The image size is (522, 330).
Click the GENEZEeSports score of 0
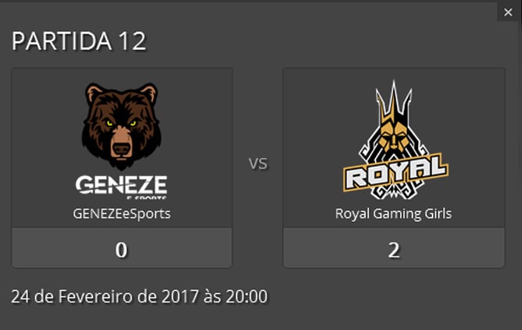(121, 249)
